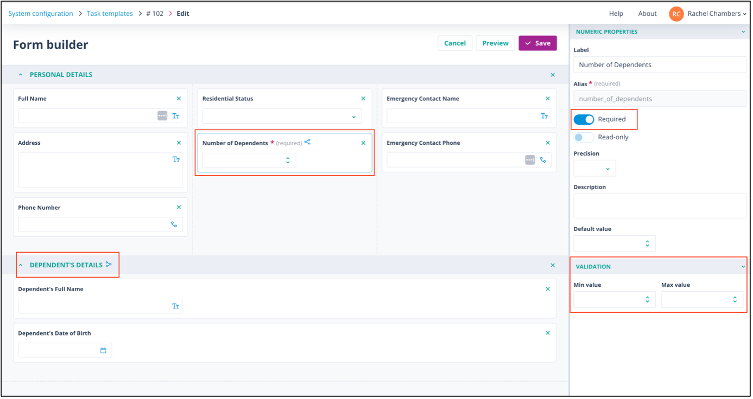Open the Residential Status dropdown

[282, 116]
